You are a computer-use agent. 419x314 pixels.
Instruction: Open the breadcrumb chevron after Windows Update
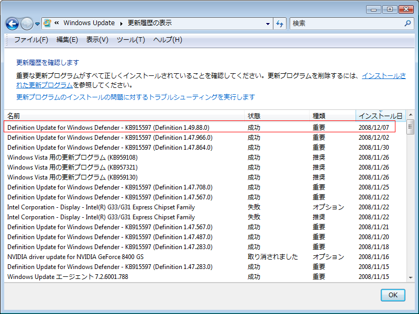click(x=122, y=24)
